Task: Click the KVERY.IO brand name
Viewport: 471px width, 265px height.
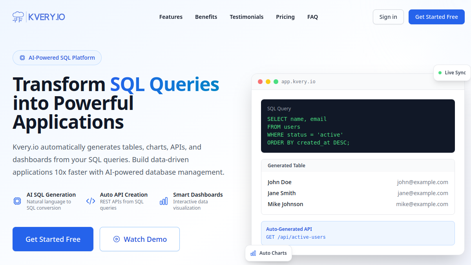Action: pos(47,17)
